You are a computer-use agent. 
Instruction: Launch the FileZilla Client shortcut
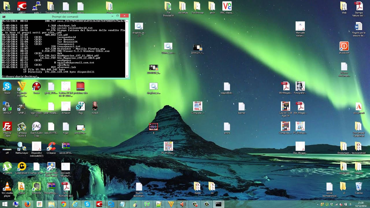[7, 129]
